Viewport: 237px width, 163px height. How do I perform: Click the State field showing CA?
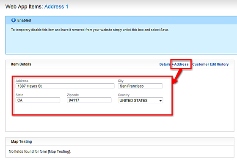point(38,100)
